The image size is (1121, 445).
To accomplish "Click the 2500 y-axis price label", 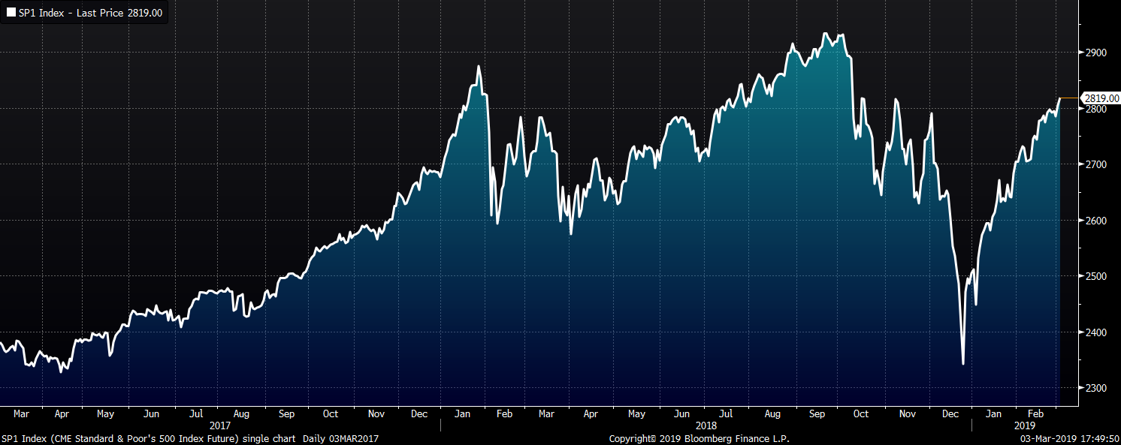I will [1095, 276].
